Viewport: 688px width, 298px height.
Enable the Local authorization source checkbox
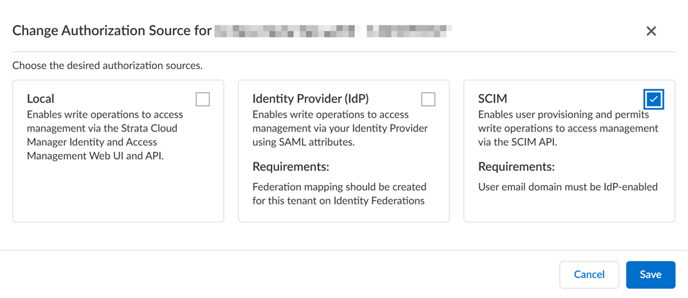[x=202, y=100]
